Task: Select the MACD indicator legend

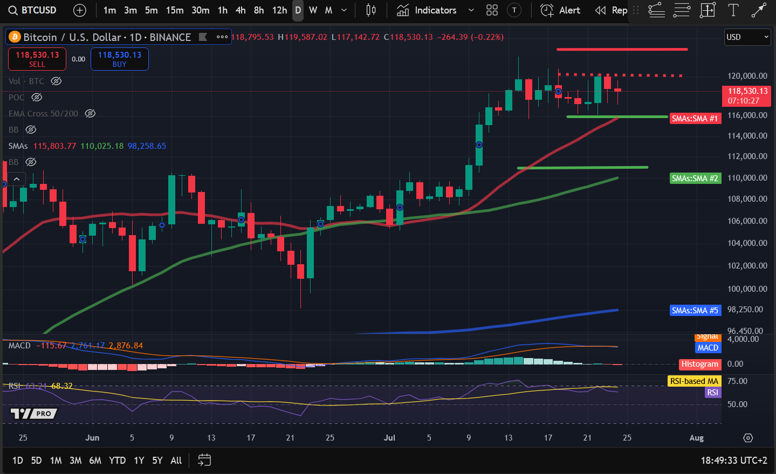Action: tap(19, 346)
